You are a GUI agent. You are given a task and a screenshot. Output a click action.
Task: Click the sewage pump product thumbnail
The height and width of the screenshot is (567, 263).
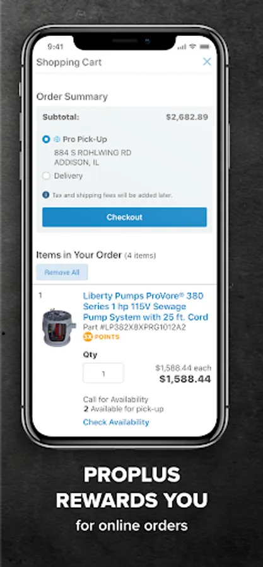59,327
